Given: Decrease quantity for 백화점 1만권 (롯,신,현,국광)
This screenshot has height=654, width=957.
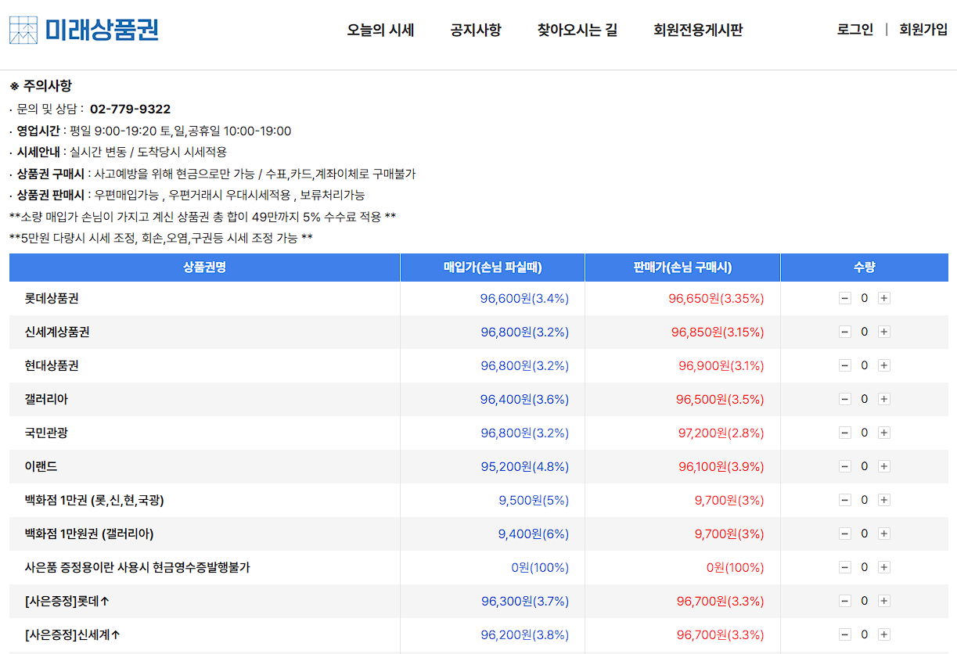Looking at the screenshot, I should tap(844, 500).
